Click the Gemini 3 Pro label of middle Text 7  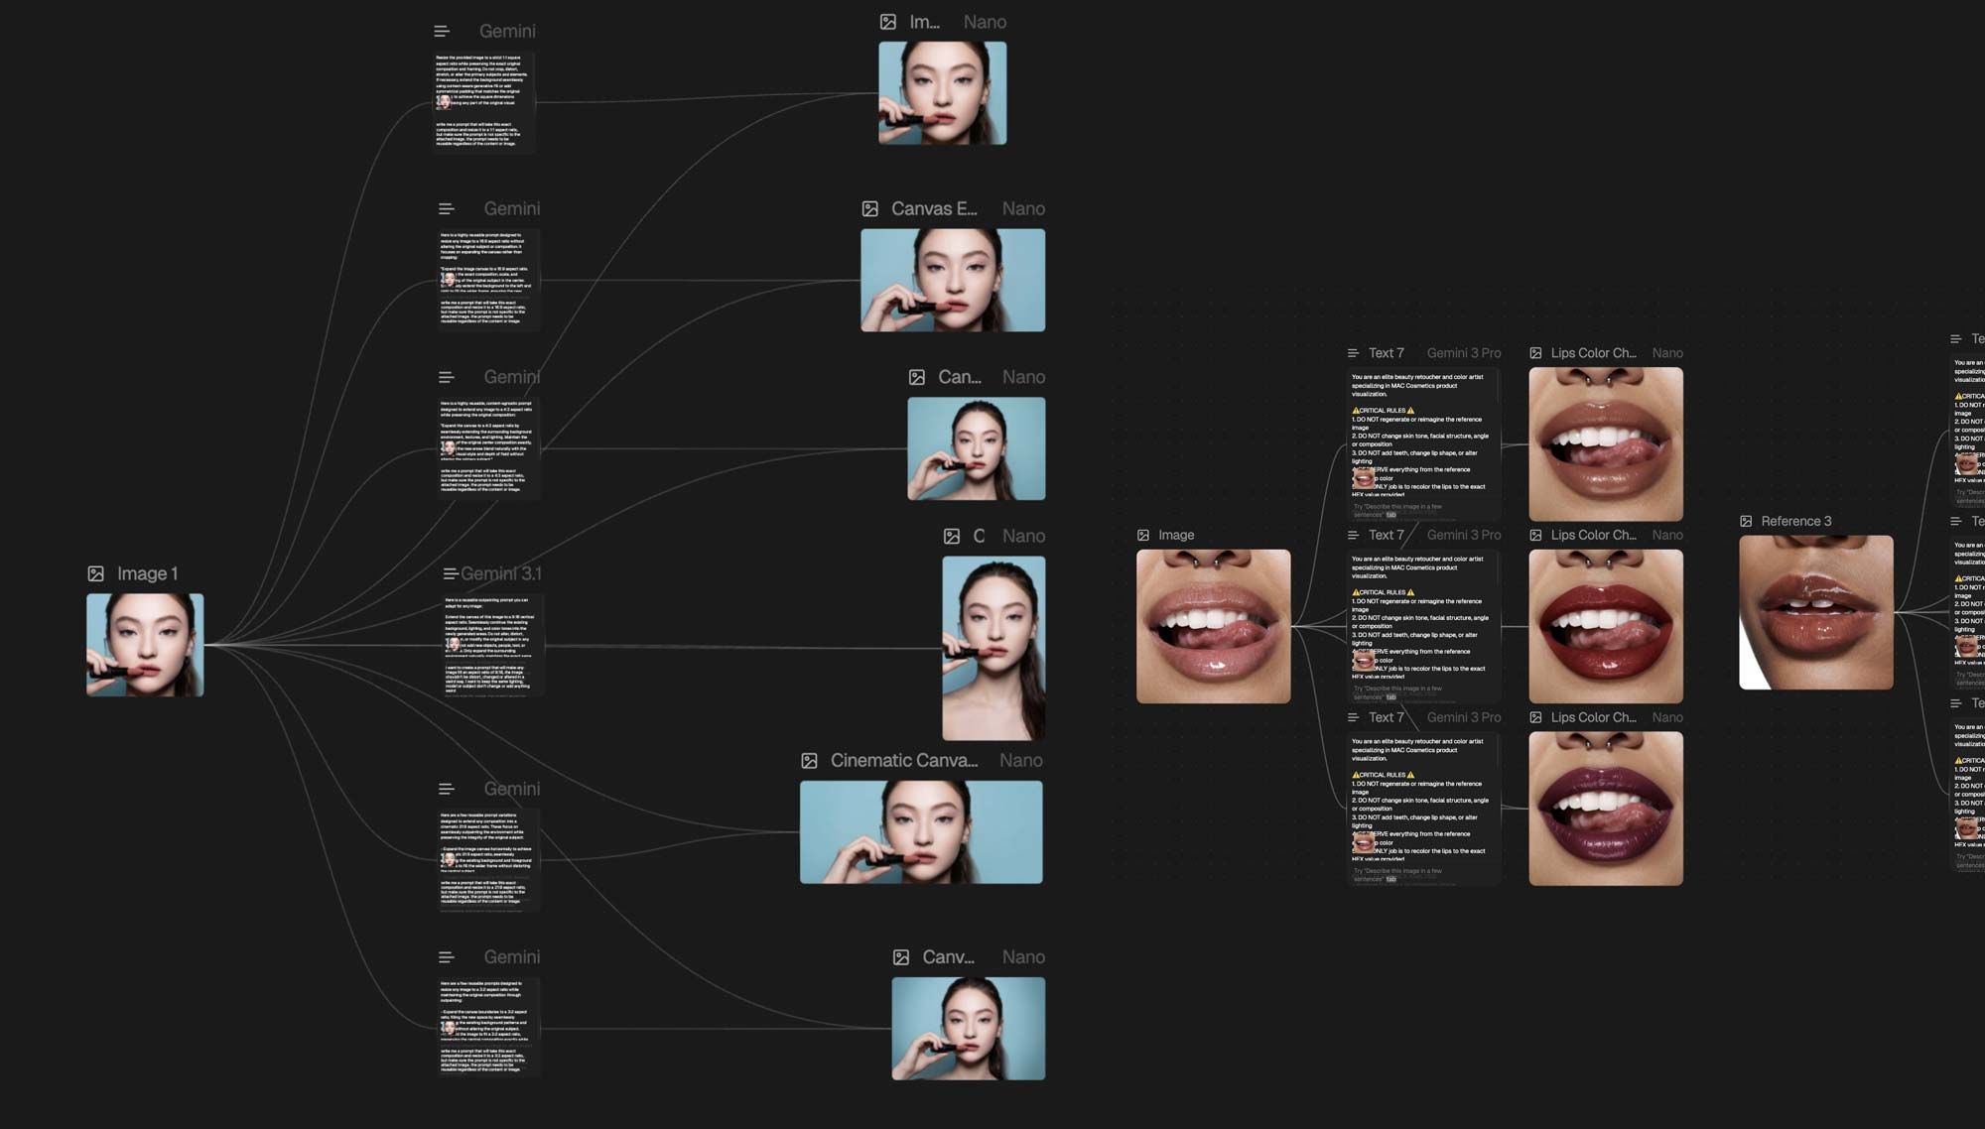[1464, 535]
